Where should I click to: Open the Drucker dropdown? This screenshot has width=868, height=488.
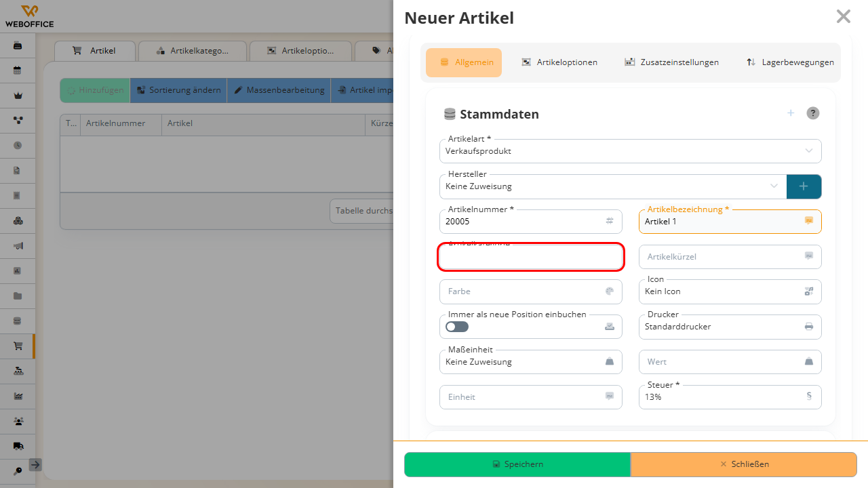(x=730, y=327)
